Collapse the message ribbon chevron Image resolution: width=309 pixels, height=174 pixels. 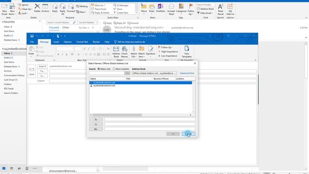click(x=255, y=60)
